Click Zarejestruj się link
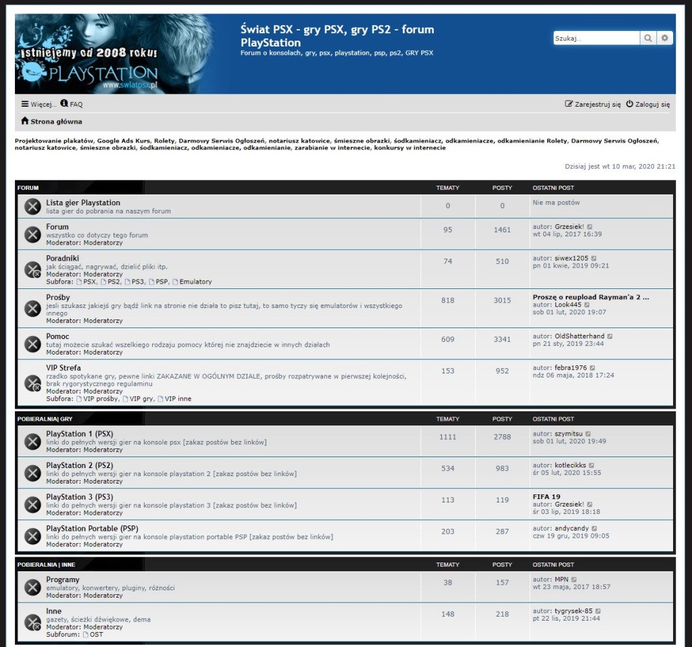Image resolution: width=692 pixels, height=647 pixels. 593,104
